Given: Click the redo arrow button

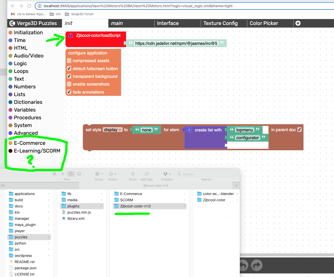Looking at the screenshot, I should [257, 265].
